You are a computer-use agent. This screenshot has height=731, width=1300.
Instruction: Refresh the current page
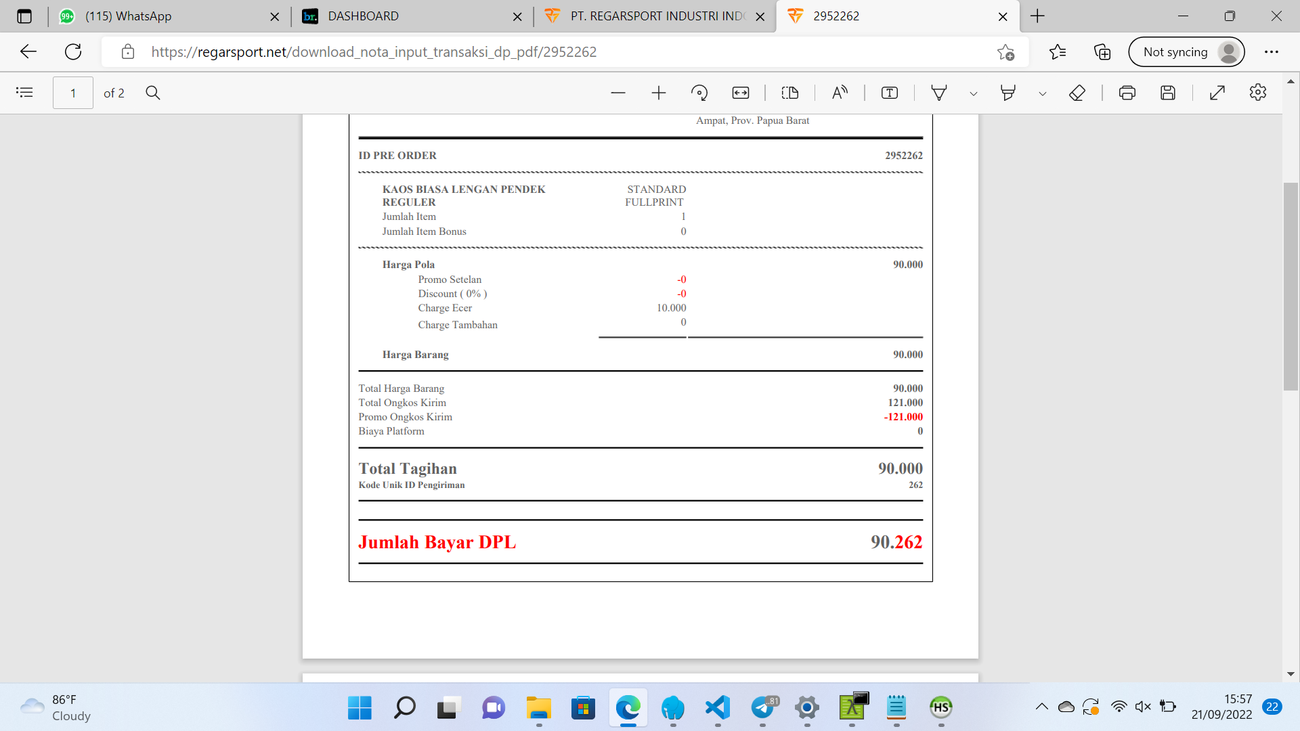(73, 51)
